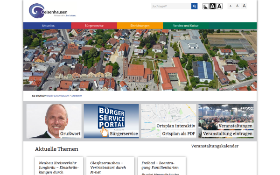The height and width of the screenshot is (175, 280).
Task: Click the Markt Geisenhausen breadcrumb link
Action: point(58,96)
